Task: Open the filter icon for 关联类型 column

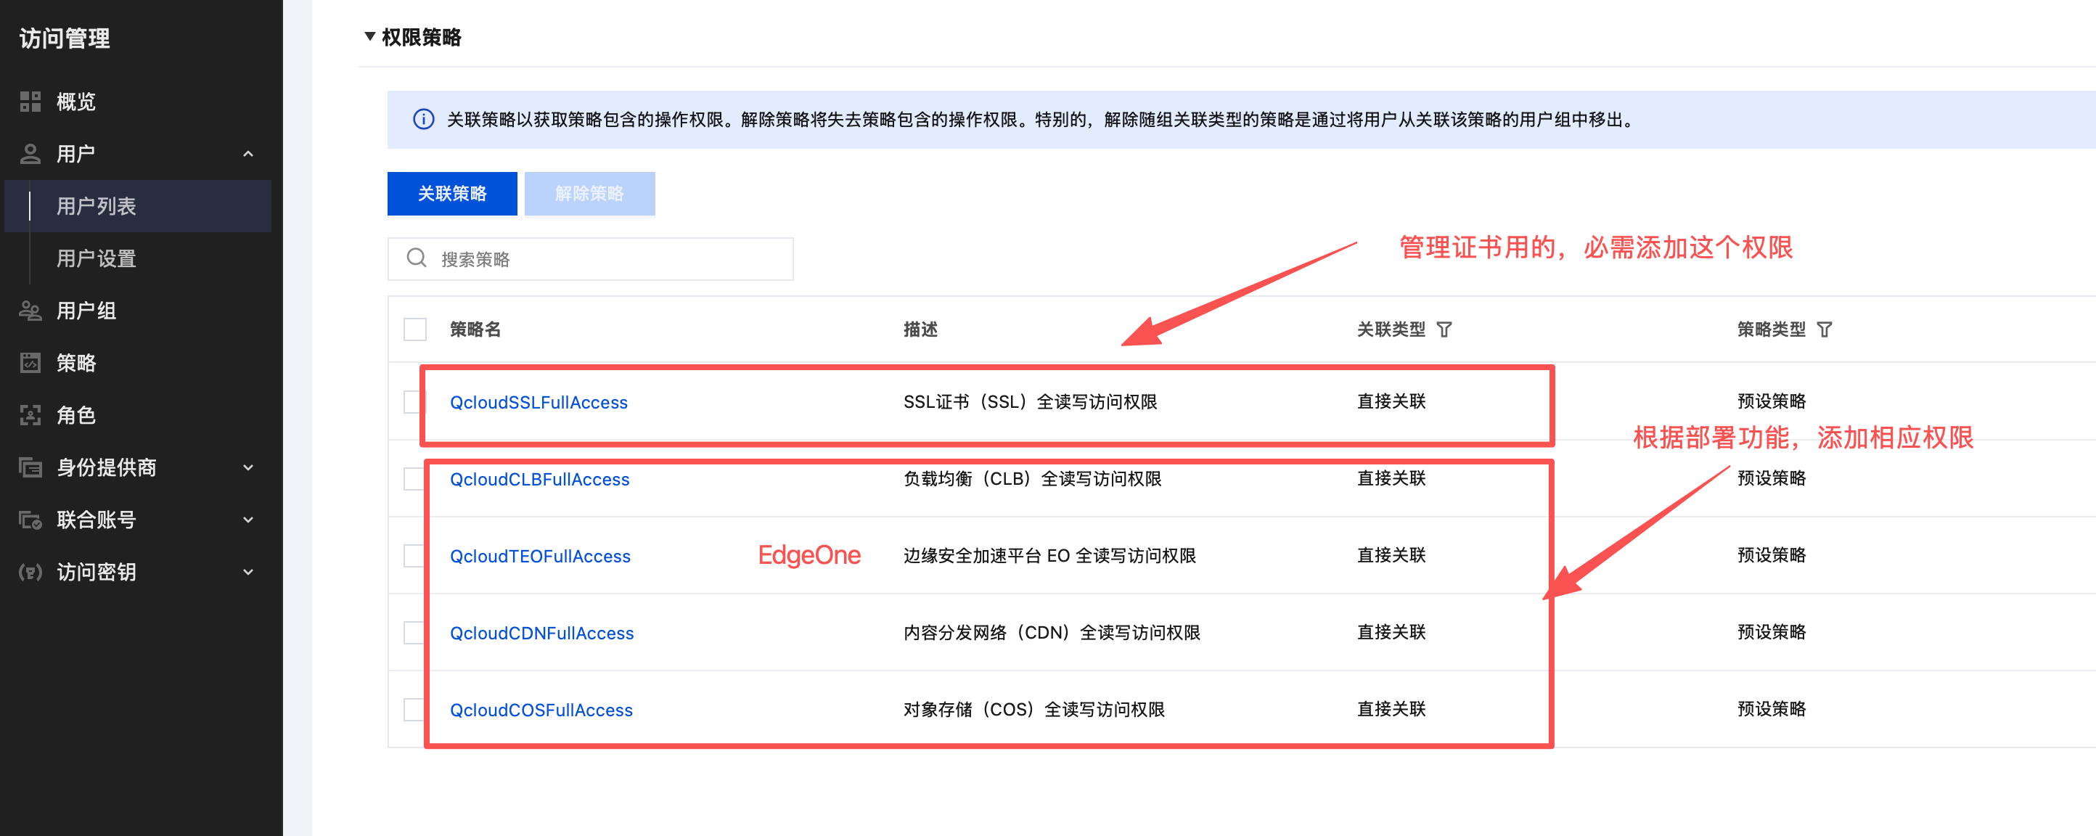Action: click(x=1444, y=329)
